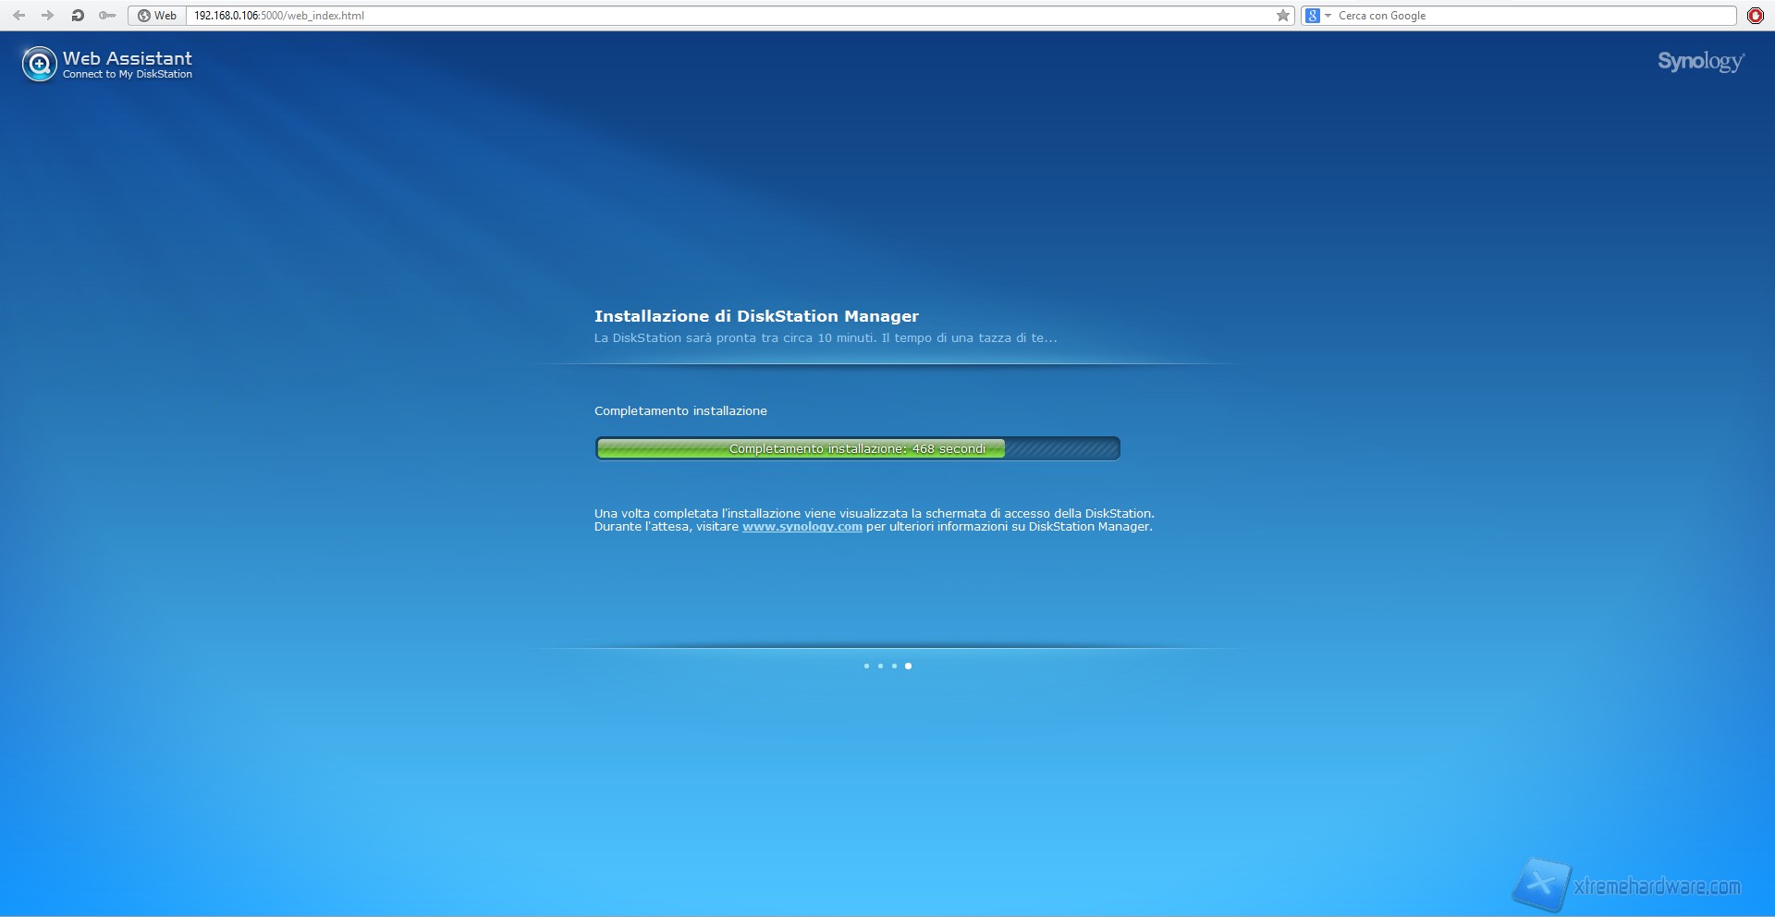Click the Google search engine icon
This screenshot has width=1775, height=917.
(1312, 16)
